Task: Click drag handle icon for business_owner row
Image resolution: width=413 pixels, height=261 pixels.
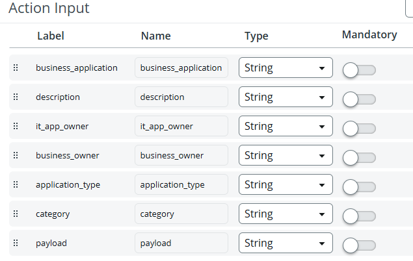Action: [16, 155]
